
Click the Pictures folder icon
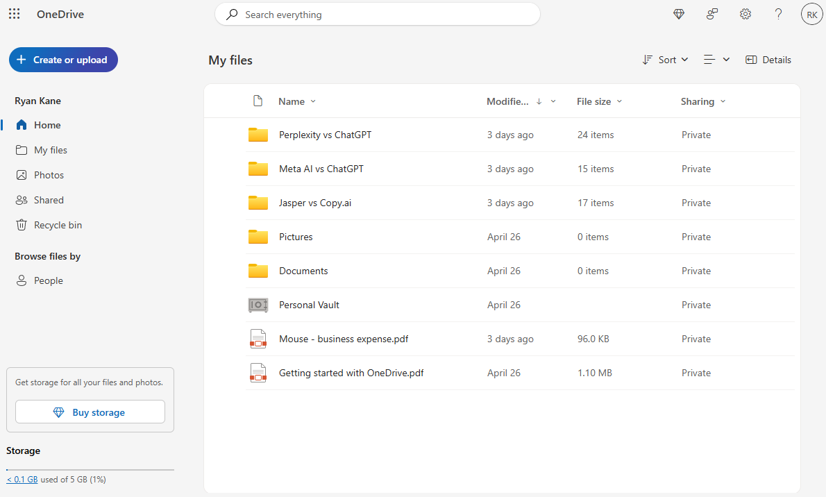[x=258, y=237]
